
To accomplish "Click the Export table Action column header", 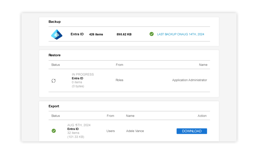I will click(x=202, y=116).
